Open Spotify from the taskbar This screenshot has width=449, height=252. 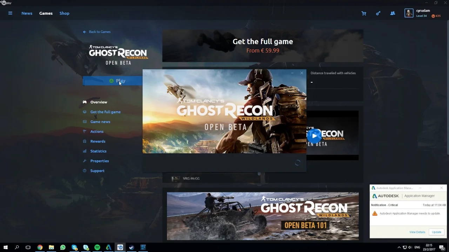tap(97, 247)
